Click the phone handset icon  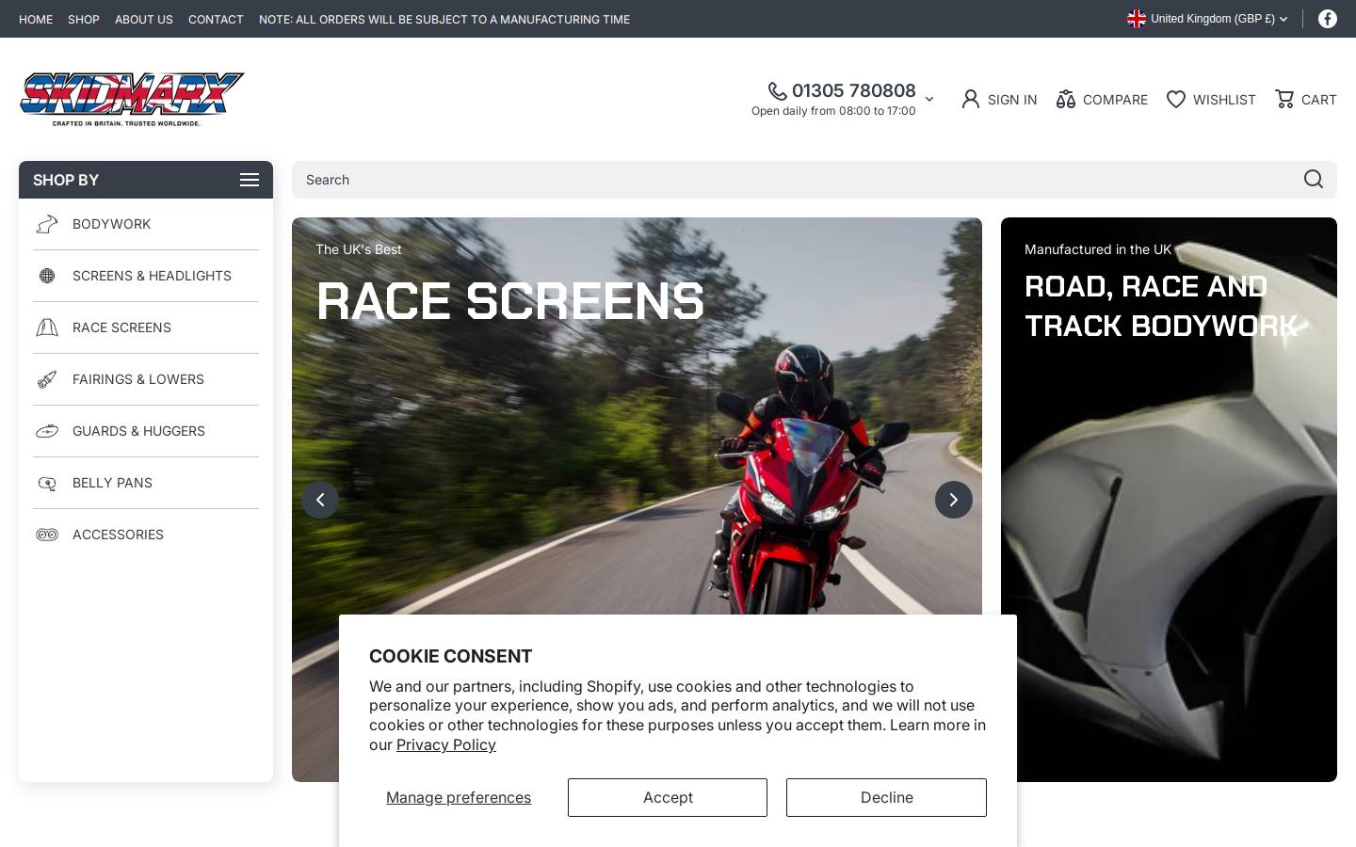coord(778,90)
